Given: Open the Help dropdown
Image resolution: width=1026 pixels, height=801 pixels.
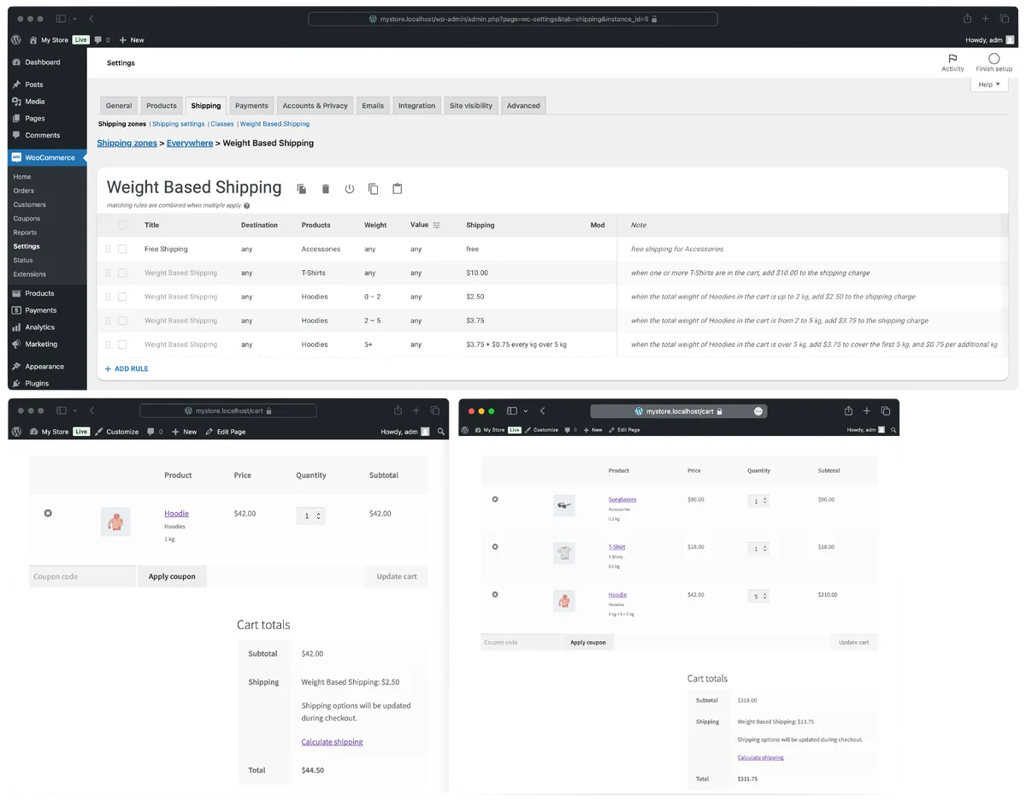Looking at the screenshot, I should (x=989, y=85).
